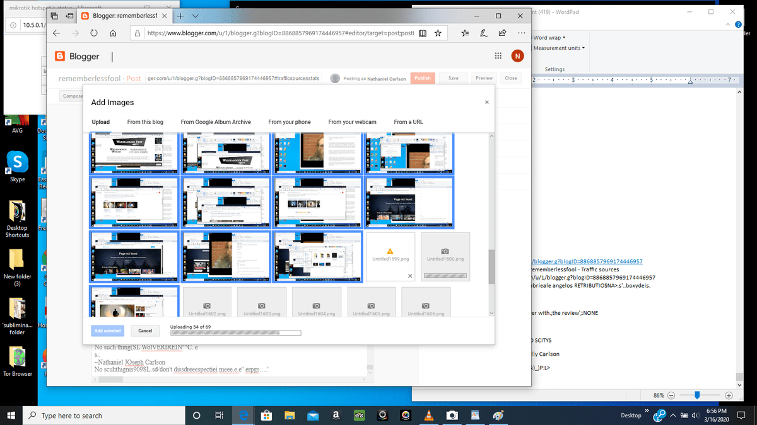Expand the Edge tab previews chevron
This screenshot has width=757, height=425.
tap(196, 16)
